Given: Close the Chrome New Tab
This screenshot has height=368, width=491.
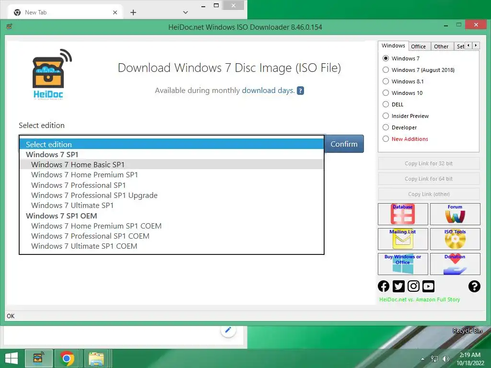Looking at the screenshot, I should 115,12.
